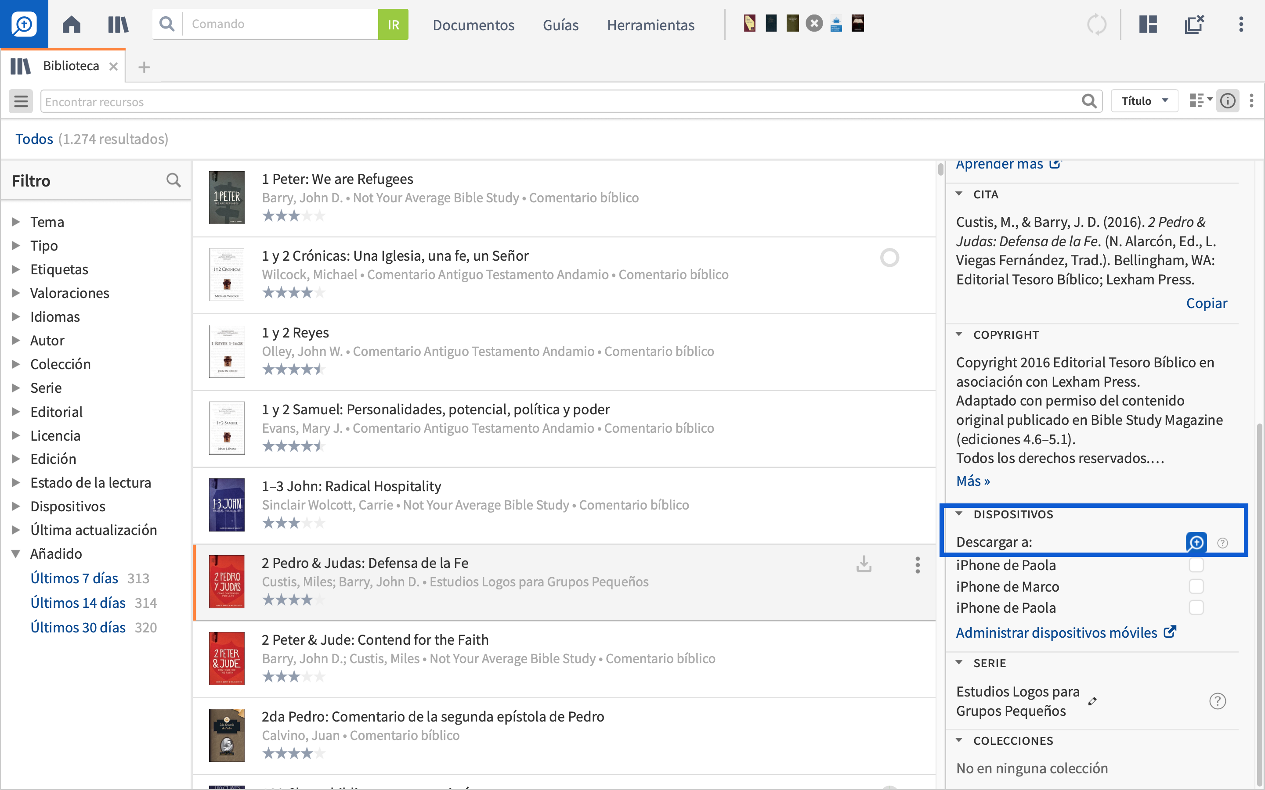1265x790 pixels.
Task: Open the second dark book shortcut icon
Action: (x=771, y=24)
